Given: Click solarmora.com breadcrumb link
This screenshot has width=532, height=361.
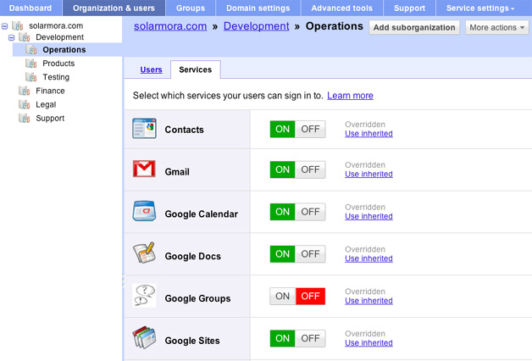Looking at the screenshot, I should (170, 26).
